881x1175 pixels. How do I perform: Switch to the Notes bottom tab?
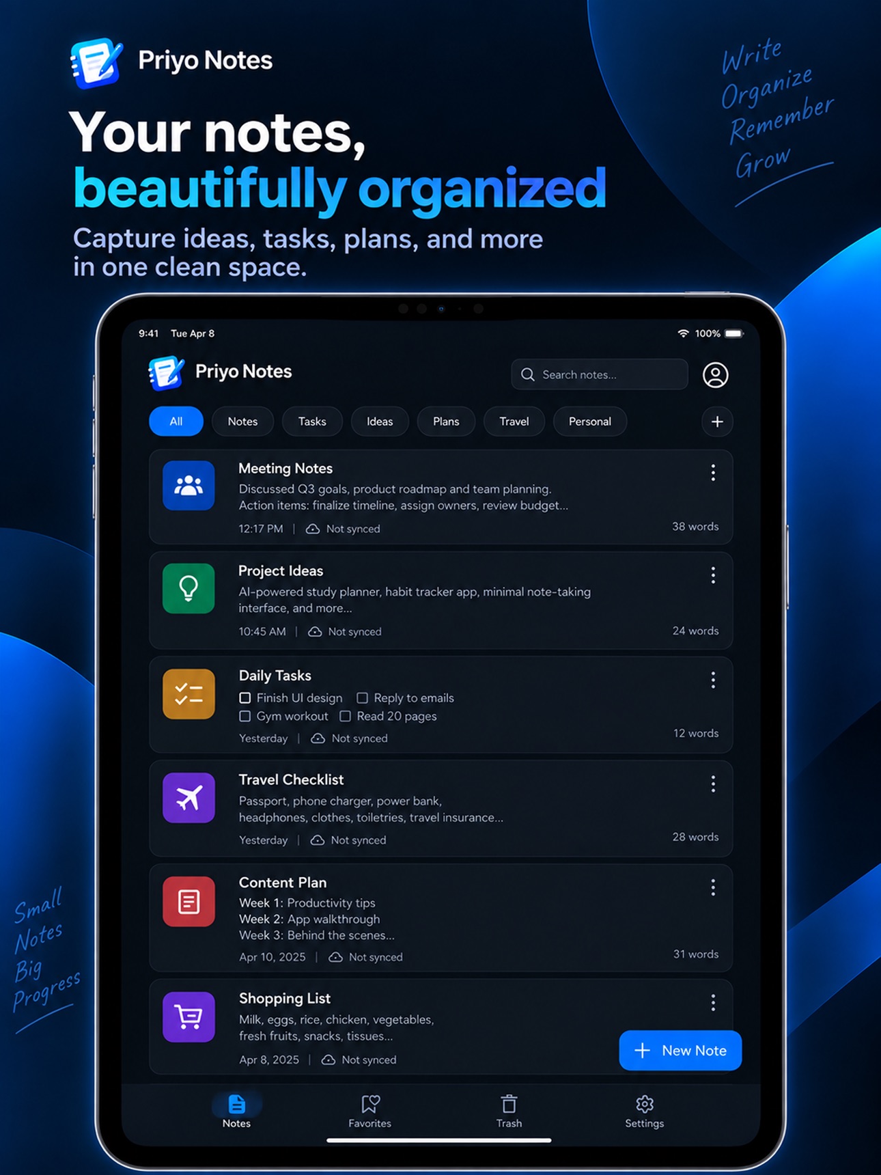(236, 1111)
